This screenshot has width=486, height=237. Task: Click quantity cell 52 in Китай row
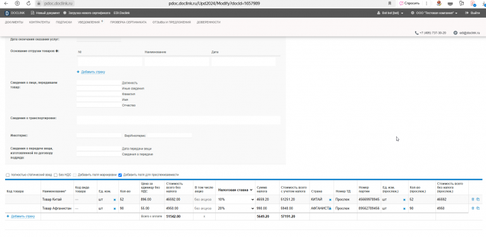[128, 200]
